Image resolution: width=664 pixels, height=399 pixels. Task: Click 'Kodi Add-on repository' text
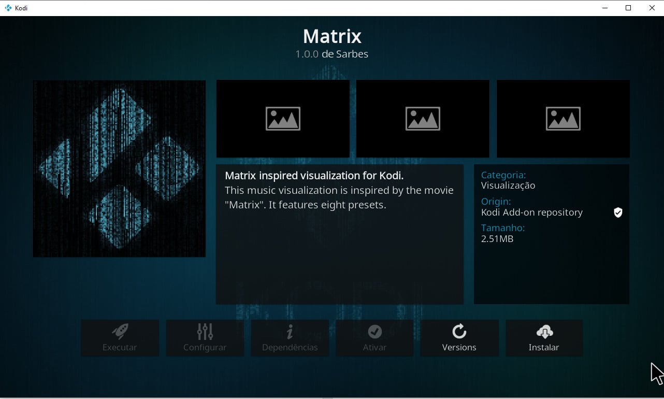[x=532, y=212]
